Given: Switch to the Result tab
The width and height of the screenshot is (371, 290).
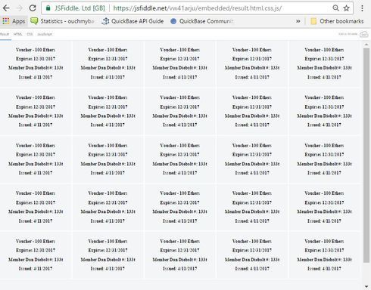Looking at the screenshot, I should tap(5, 34).
